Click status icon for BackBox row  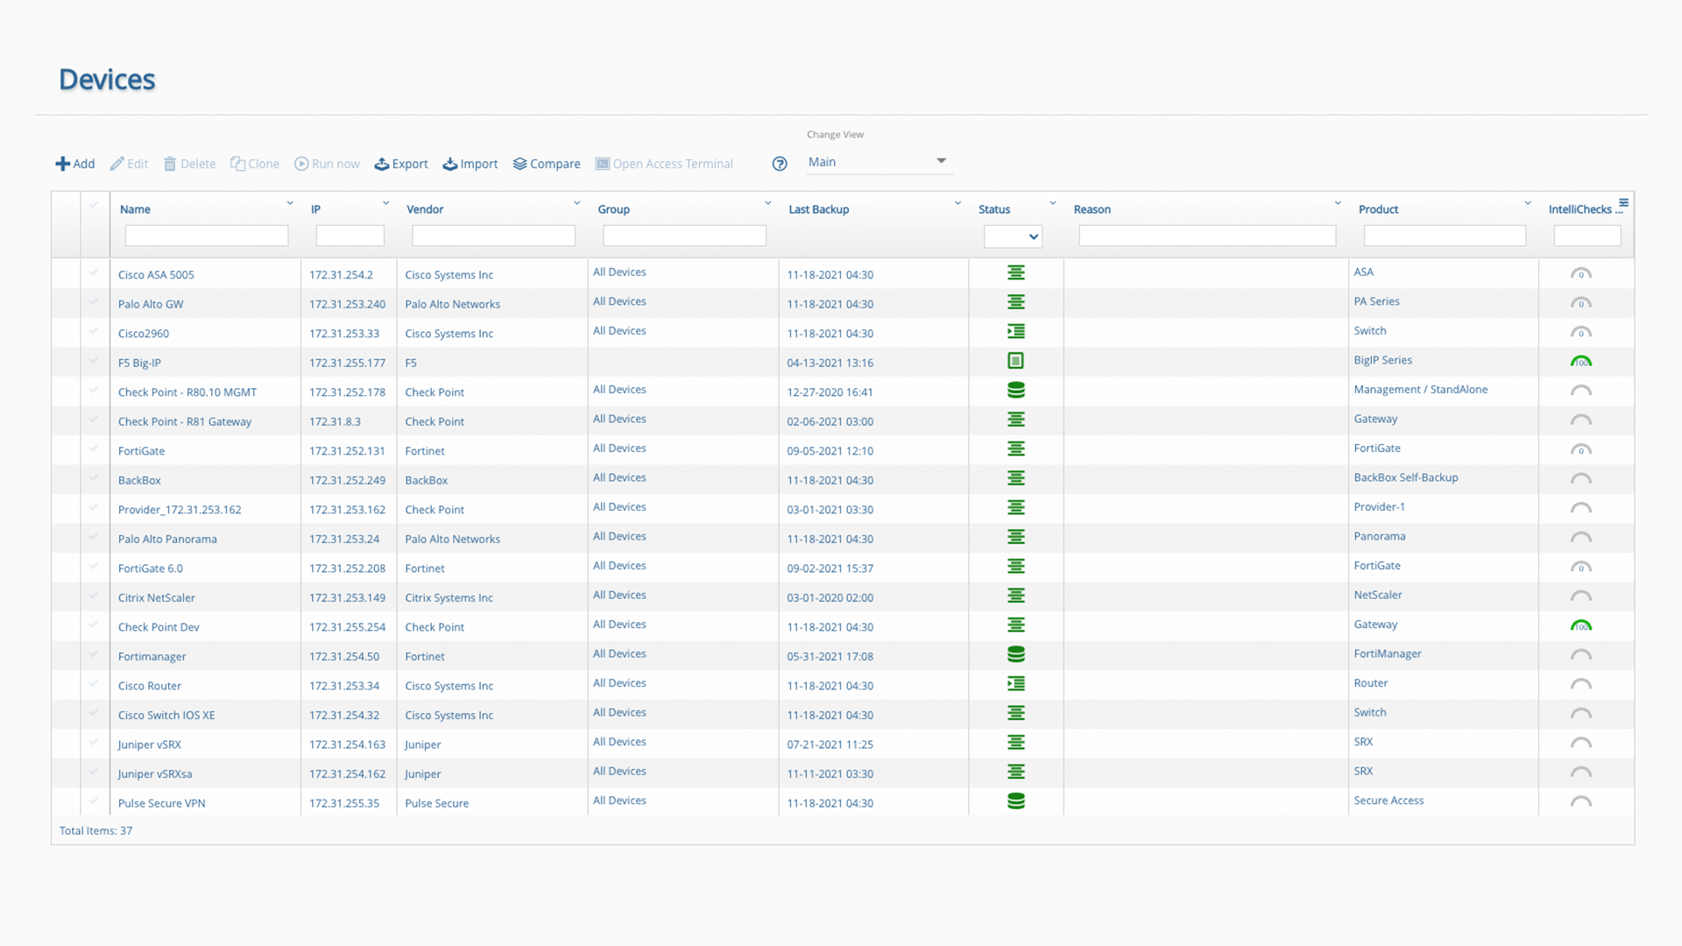[x=1016, y=478]
